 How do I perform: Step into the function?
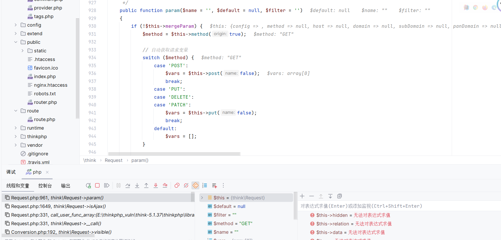pyautogui.click(x=137, y=185)
